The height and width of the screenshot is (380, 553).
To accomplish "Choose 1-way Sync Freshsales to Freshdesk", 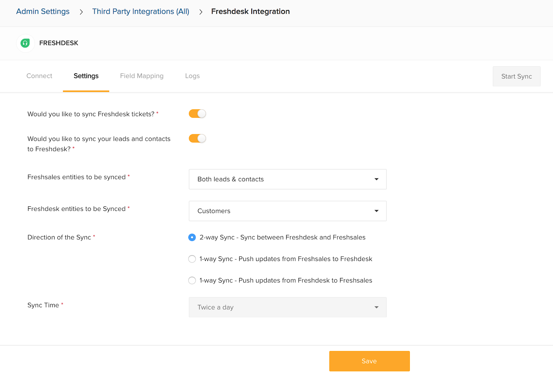I will pyautogui.click(x=192, y=259).
